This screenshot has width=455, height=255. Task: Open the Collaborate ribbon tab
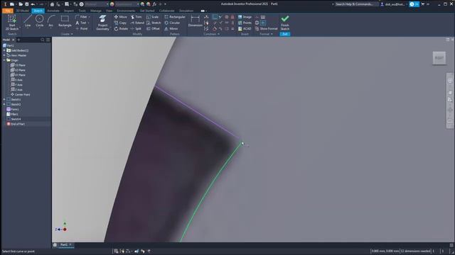(167, 11)
